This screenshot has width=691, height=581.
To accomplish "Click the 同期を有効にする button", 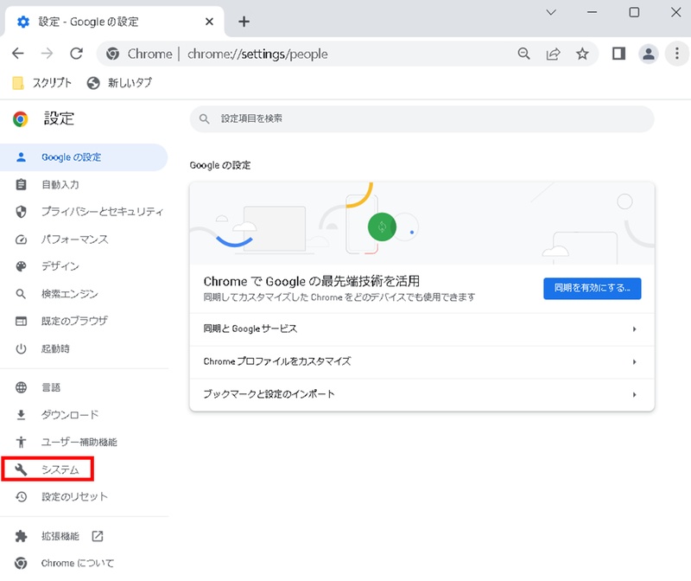I will pos(592,288).
